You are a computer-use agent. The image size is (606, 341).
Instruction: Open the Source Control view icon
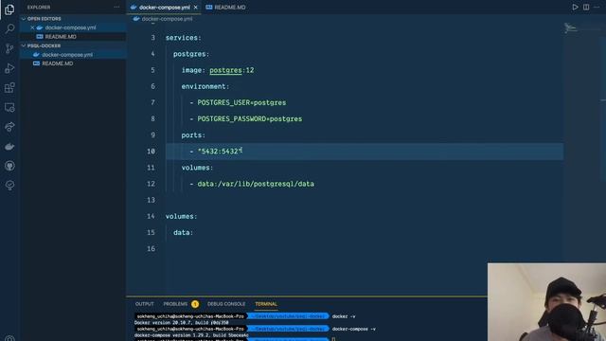9,48
